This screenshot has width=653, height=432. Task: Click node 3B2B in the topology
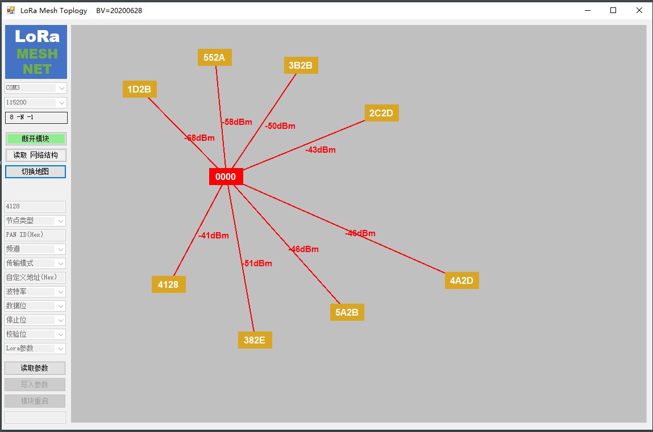click(301, 65)
